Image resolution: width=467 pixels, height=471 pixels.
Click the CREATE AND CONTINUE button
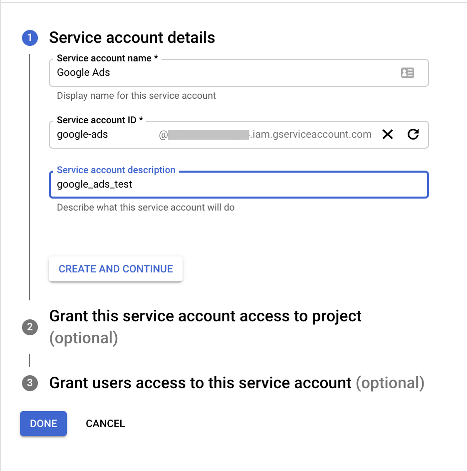click(116, 269)
